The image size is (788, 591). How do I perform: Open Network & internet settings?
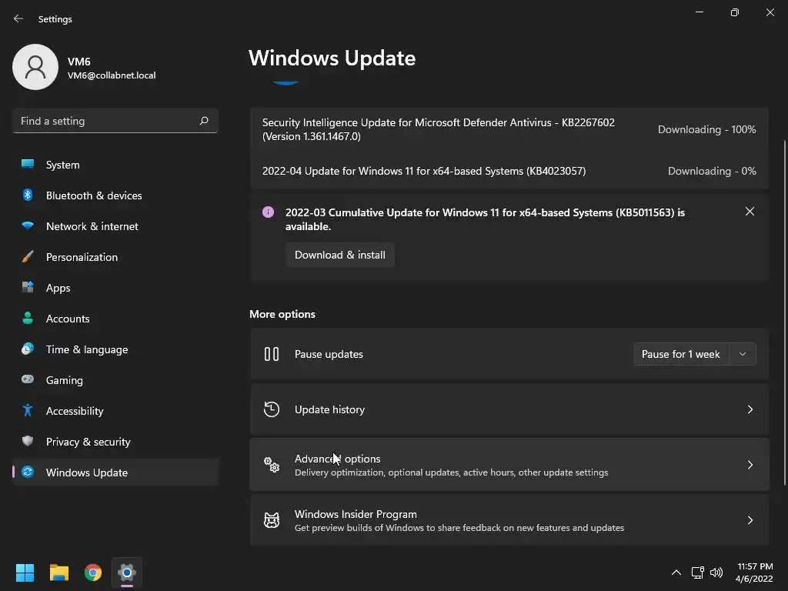tap(115, 226)
